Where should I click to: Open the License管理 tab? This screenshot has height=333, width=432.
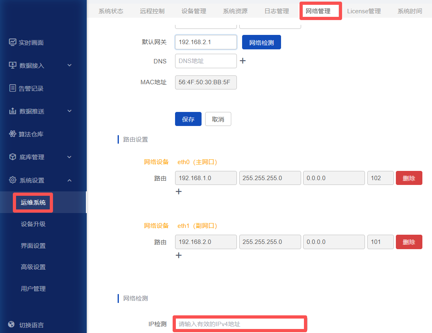[364, 11]
